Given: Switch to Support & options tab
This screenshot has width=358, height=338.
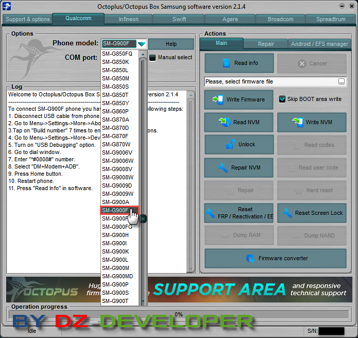Looking at the screenshot, I should coord(28,19).
